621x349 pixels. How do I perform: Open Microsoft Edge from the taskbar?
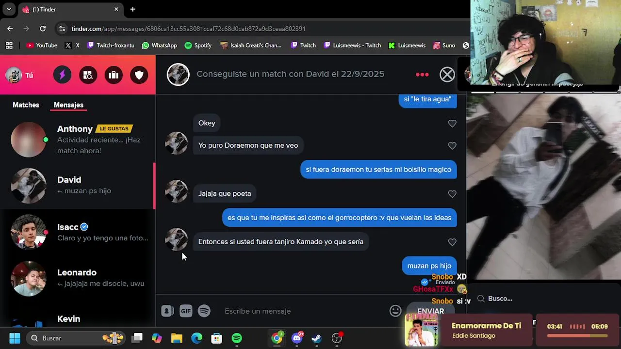[196, 338]
